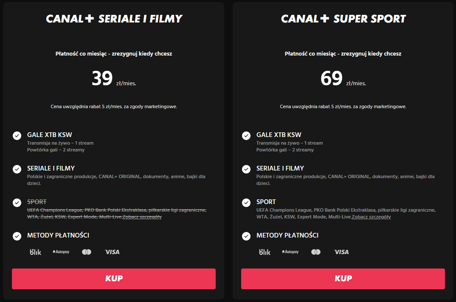
Task: Click the Gale XTB KSW checkmark in Seriale i Filmy
Action: click(x=17, y=136)
